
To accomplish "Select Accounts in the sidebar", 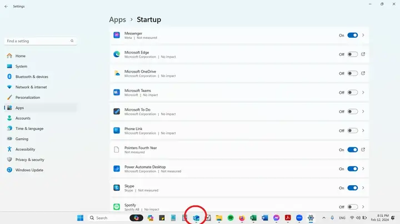I will 41,118.
